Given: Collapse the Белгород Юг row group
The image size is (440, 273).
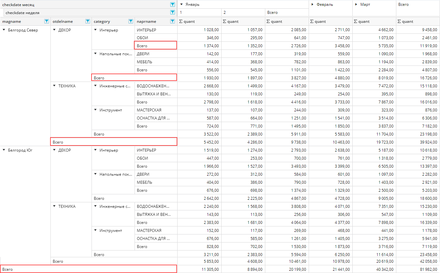Looking at the screenshot, I should point(4,150).
